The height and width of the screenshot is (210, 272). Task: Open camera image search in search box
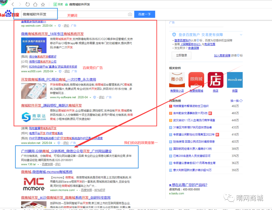click(130, 14)
